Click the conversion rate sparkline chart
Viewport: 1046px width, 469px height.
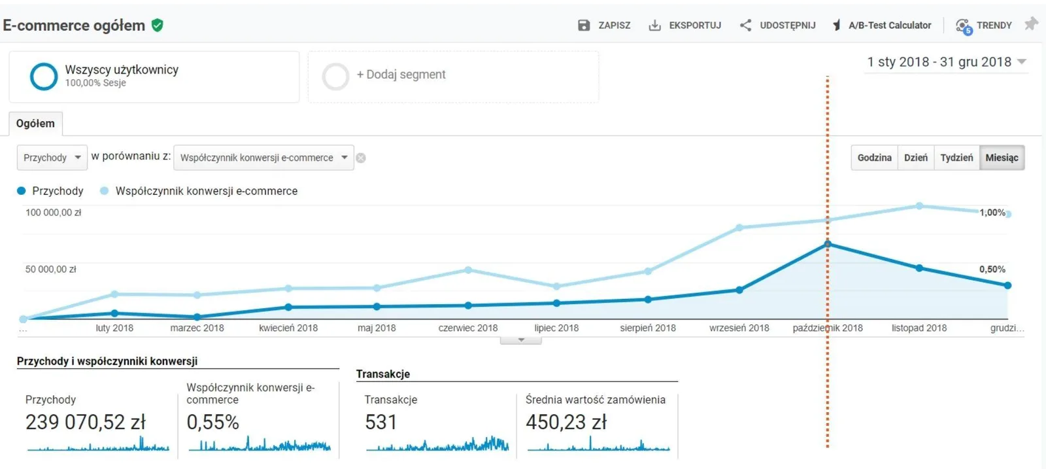[x=260, y=445]
